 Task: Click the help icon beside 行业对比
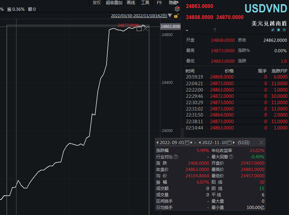click(176, 157)
